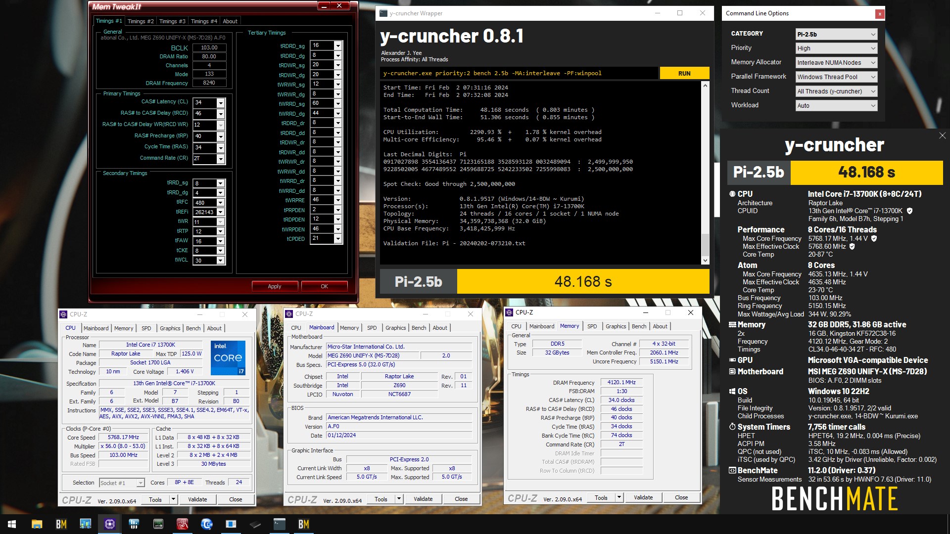Click the y-cruncher command line text field
This screenshot has width=950, height=534.
pos(520,73)
